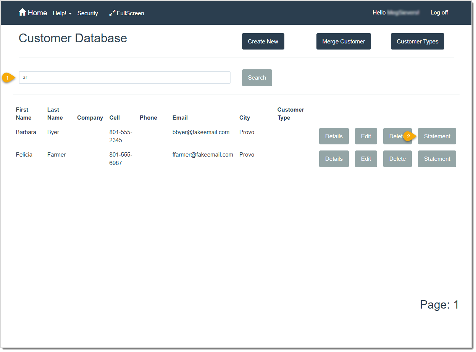Open Statement for Felicia Farmer
476x352 pixels.
pyautogui.click(x=437, y=158)
